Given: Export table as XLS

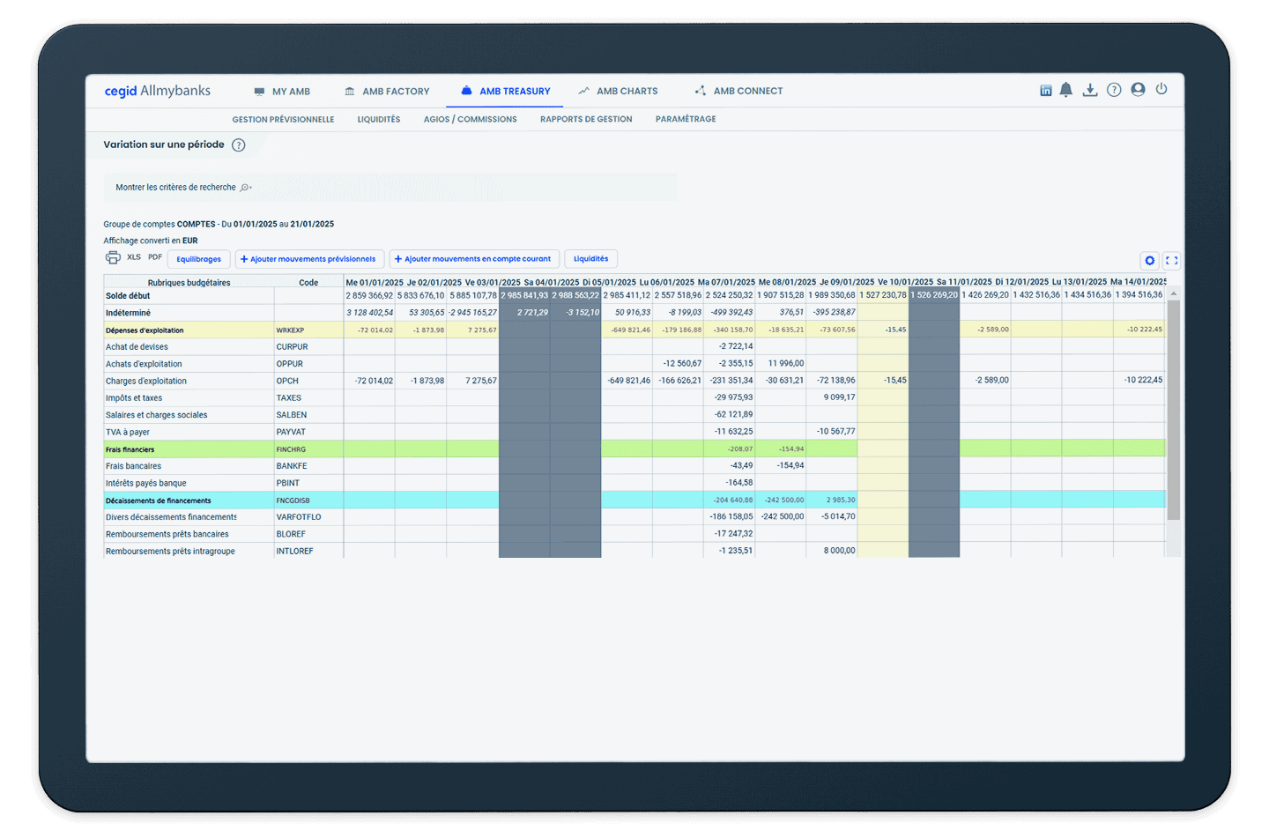Looking at the screenshot, I should click(x=134, y=257).
